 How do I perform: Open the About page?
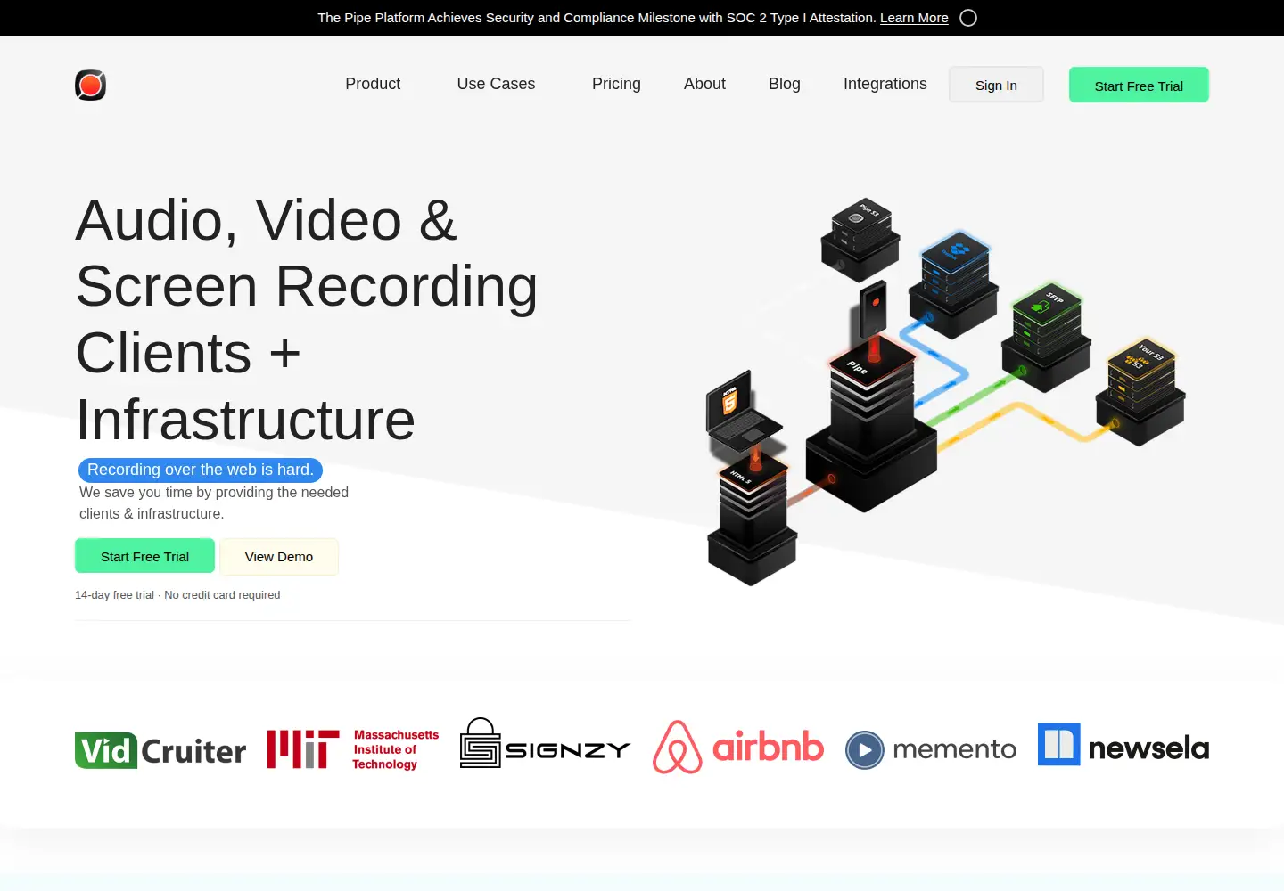[x=704, y=84]
